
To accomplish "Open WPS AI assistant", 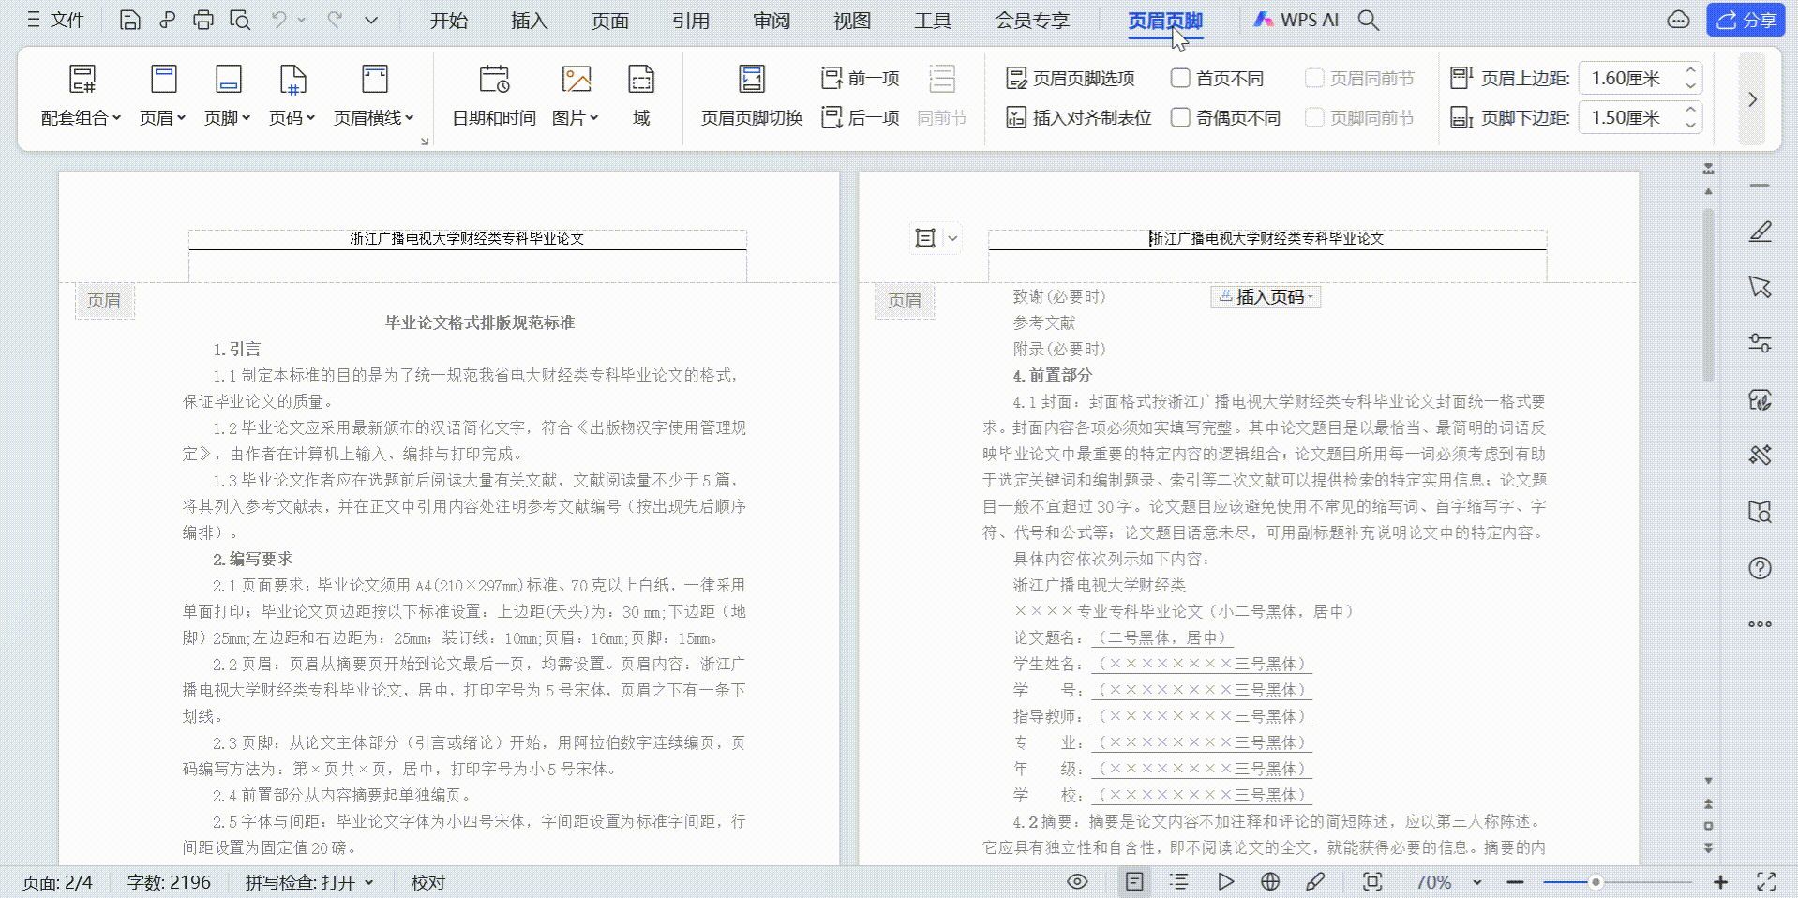I will [x=1296, y=20].
